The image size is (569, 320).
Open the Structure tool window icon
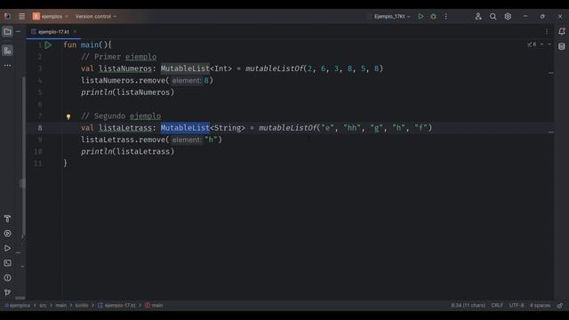click(7, 51)
